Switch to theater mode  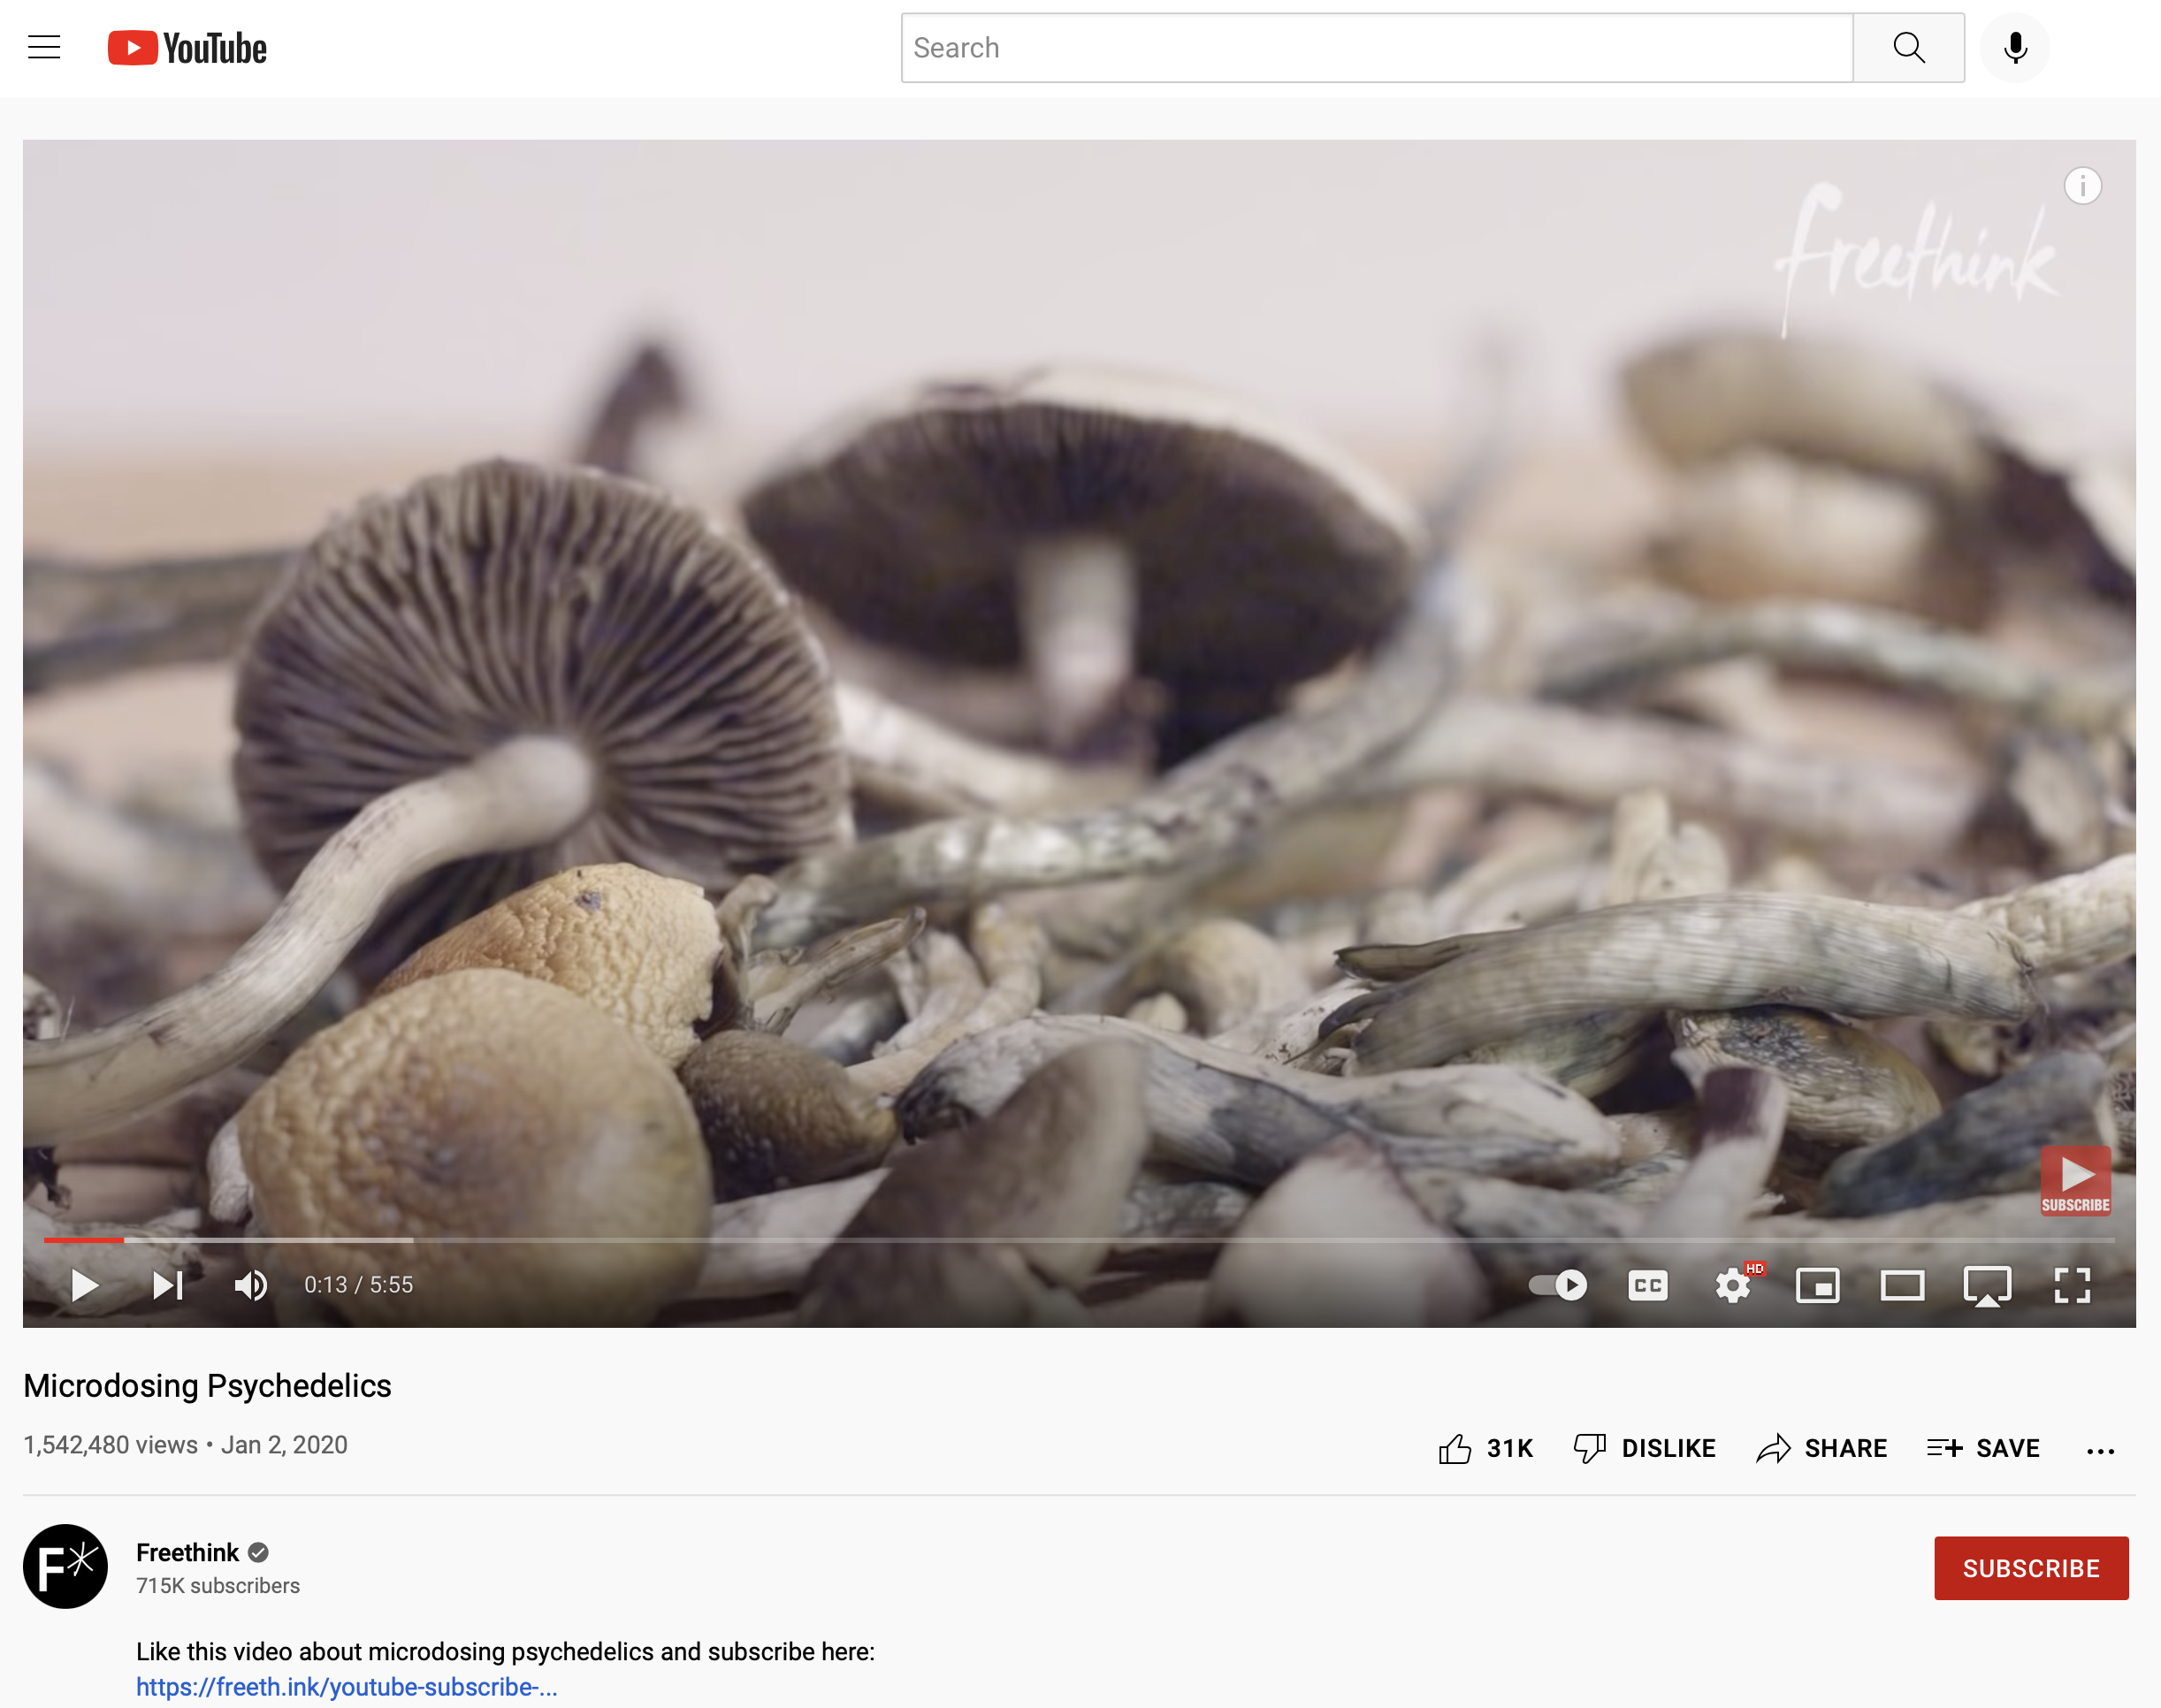pyautogui.click(x=1902, y=1285)
